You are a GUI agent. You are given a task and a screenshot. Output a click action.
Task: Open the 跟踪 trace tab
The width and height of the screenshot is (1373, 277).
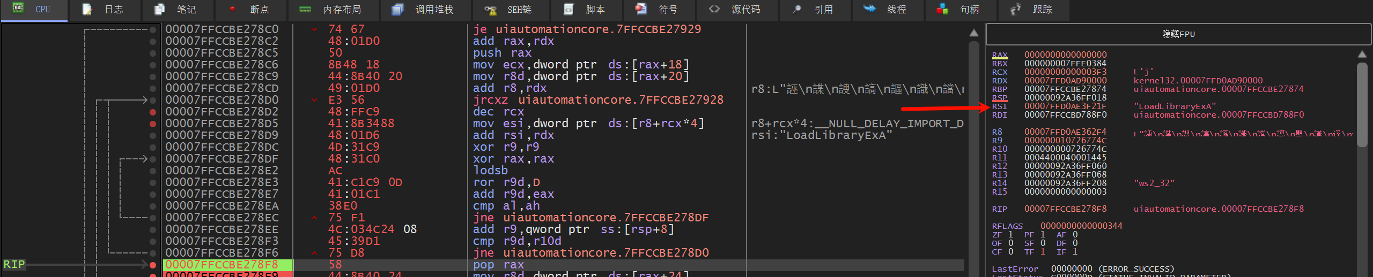click(1034, 10)
